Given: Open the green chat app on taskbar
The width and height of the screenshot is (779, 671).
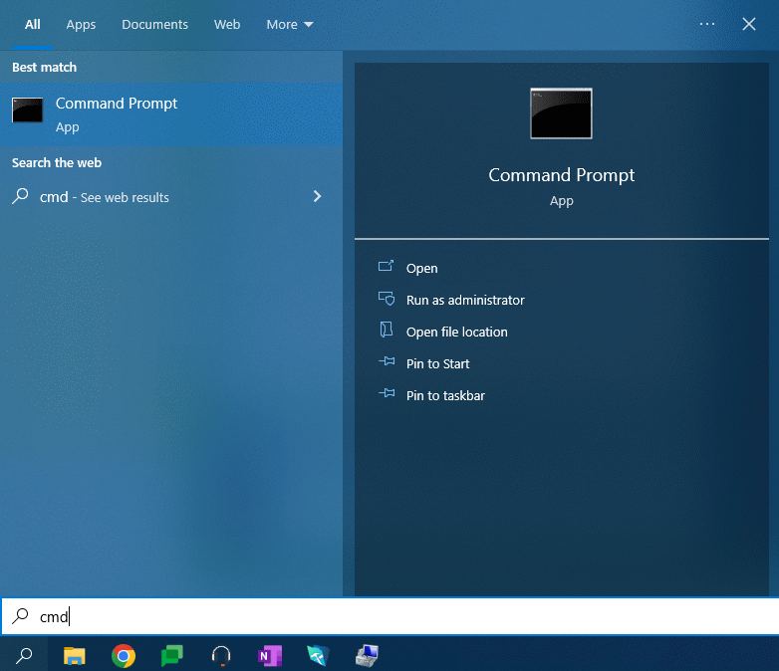Looking at the screenshot, I should tap(172, 656).
